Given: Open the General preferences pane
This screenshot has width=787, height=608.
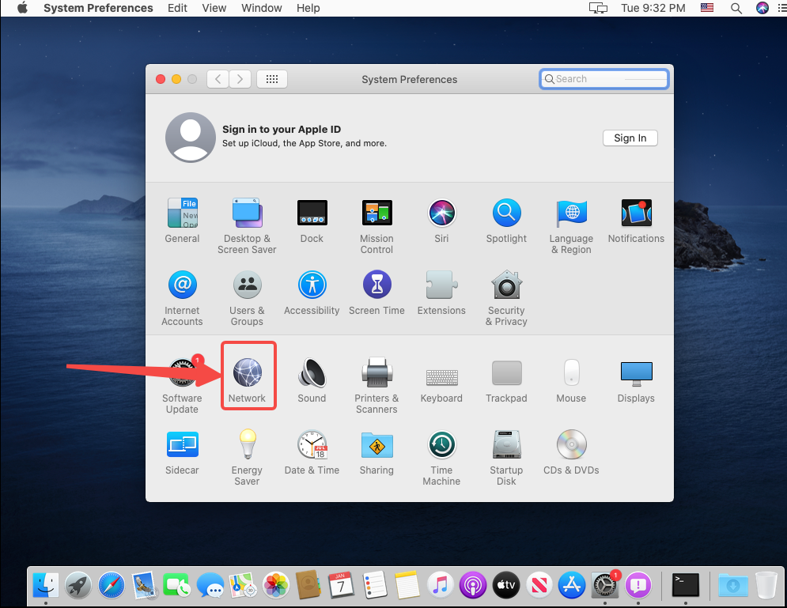Looking at the screenshot, I should pyautogui.click(x=182, y=221).
